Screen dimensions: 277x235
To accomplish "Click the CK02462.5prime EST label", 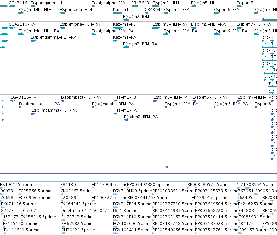I will [77, 191].
